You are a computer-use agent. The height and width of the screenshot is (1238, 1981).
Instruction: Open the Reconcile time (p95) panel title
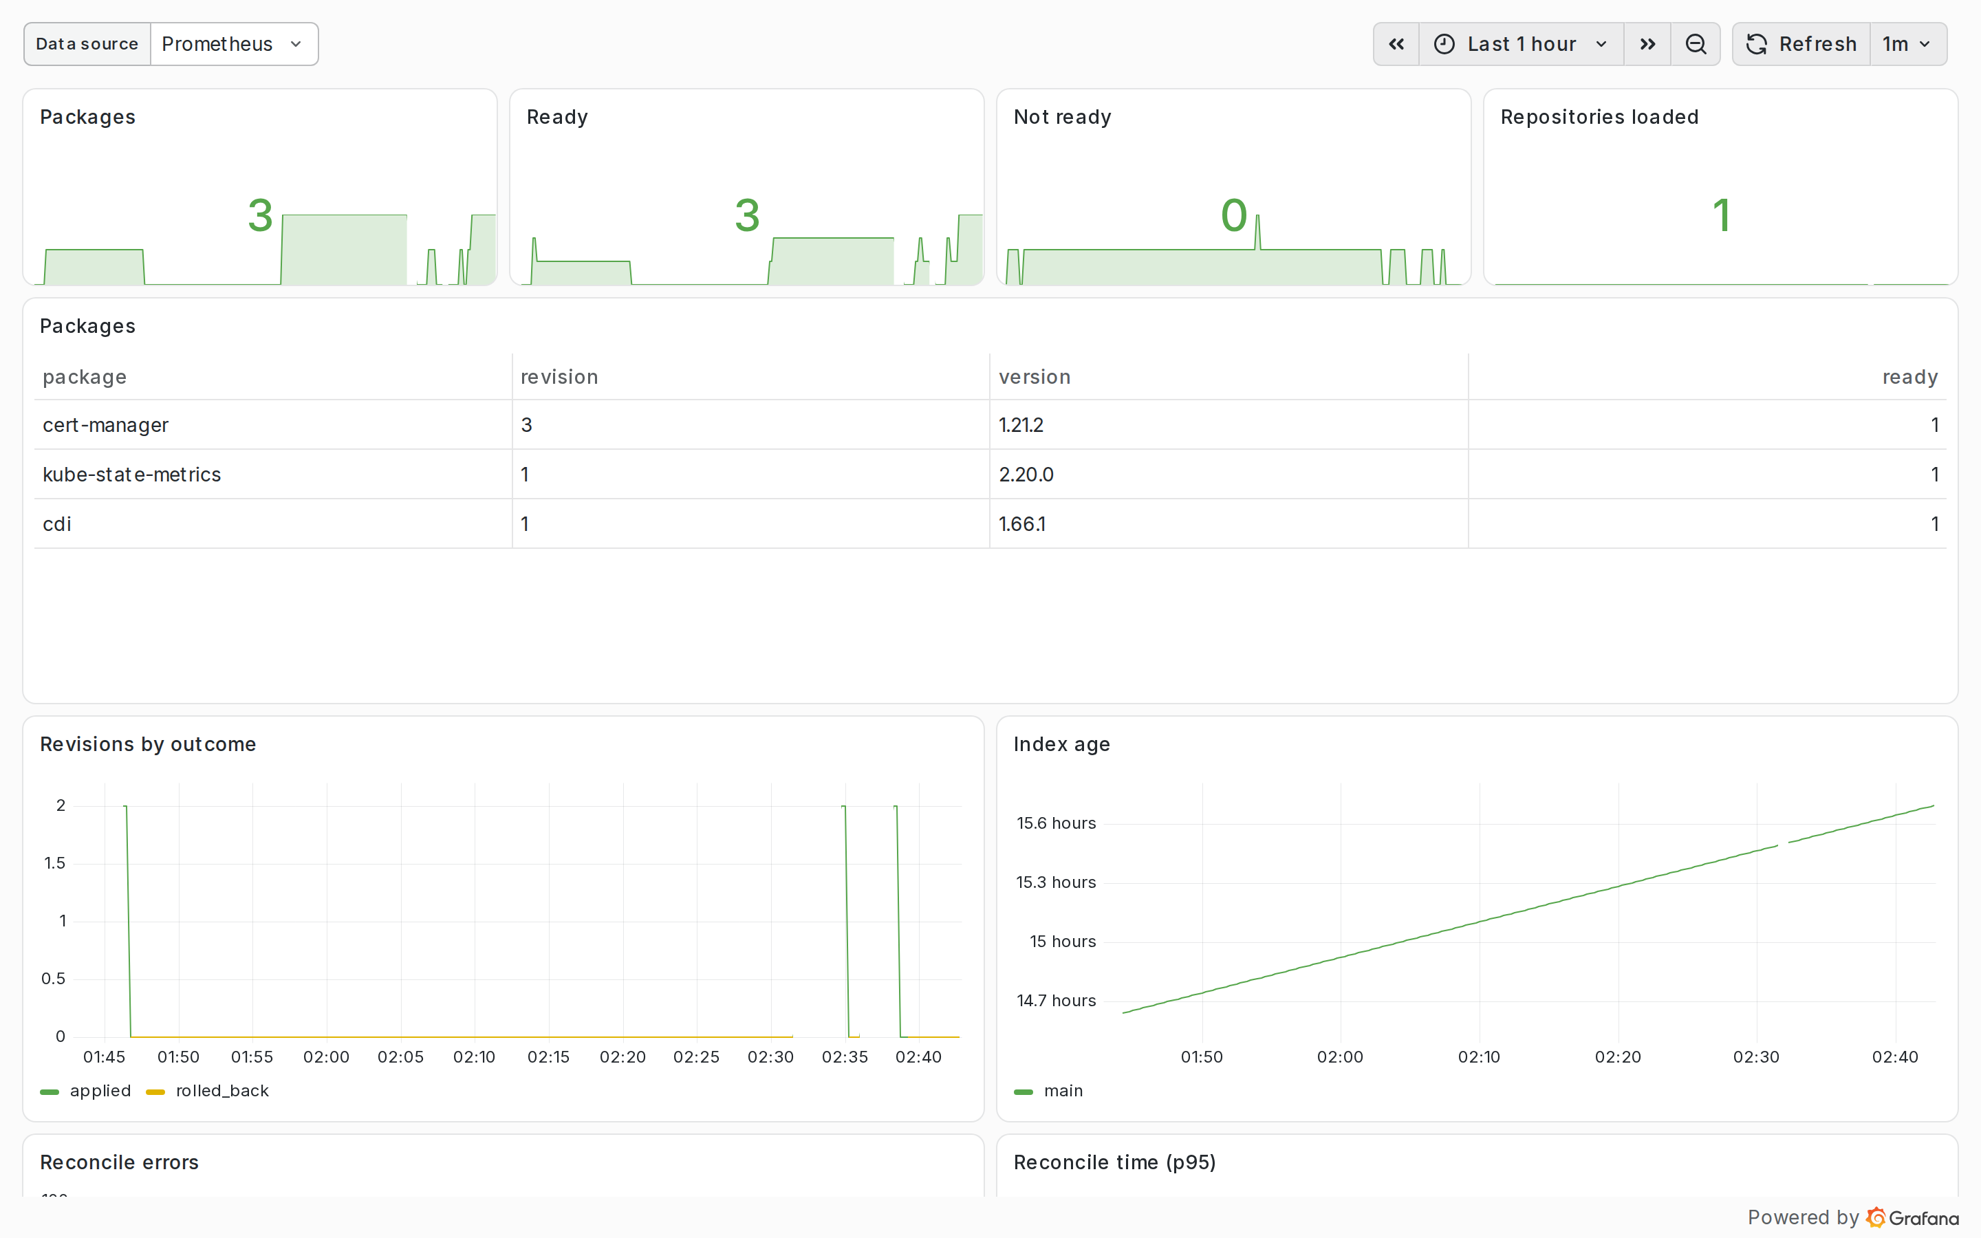(x=1114, y=1162)
